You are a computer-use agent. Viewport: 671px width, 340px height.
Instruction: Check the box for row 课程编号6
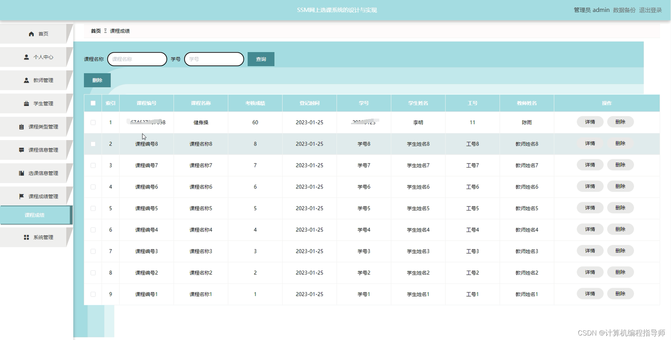[x=93, y=187]
